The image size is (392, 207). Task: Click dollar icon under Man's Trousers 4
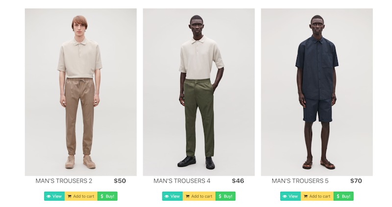220,196
